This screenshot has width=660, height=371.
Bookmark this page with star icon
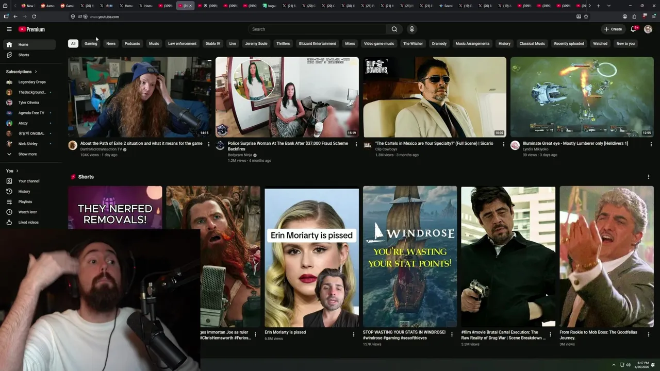[586, 16]
